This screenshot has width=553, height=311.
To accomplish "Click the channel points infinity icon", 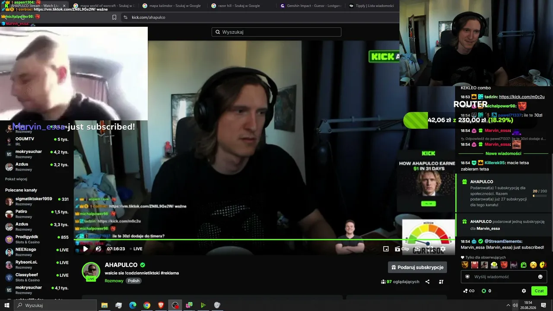I will (469, 291).
